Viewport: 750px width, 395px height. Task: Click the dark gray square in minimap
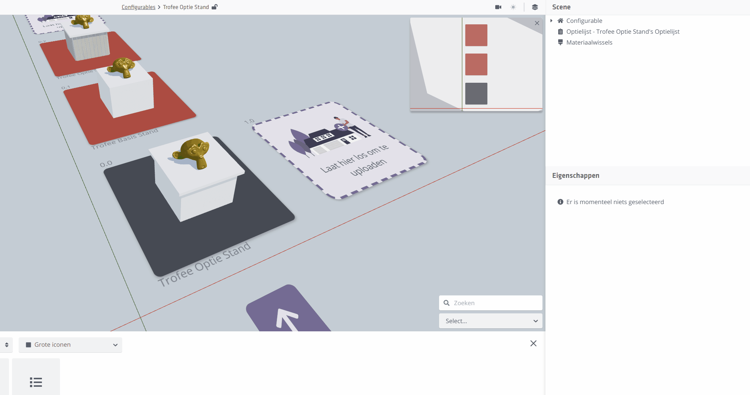click(476, 94)
